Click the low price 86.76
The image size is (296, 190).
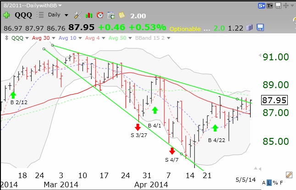(x=56, y=28)
